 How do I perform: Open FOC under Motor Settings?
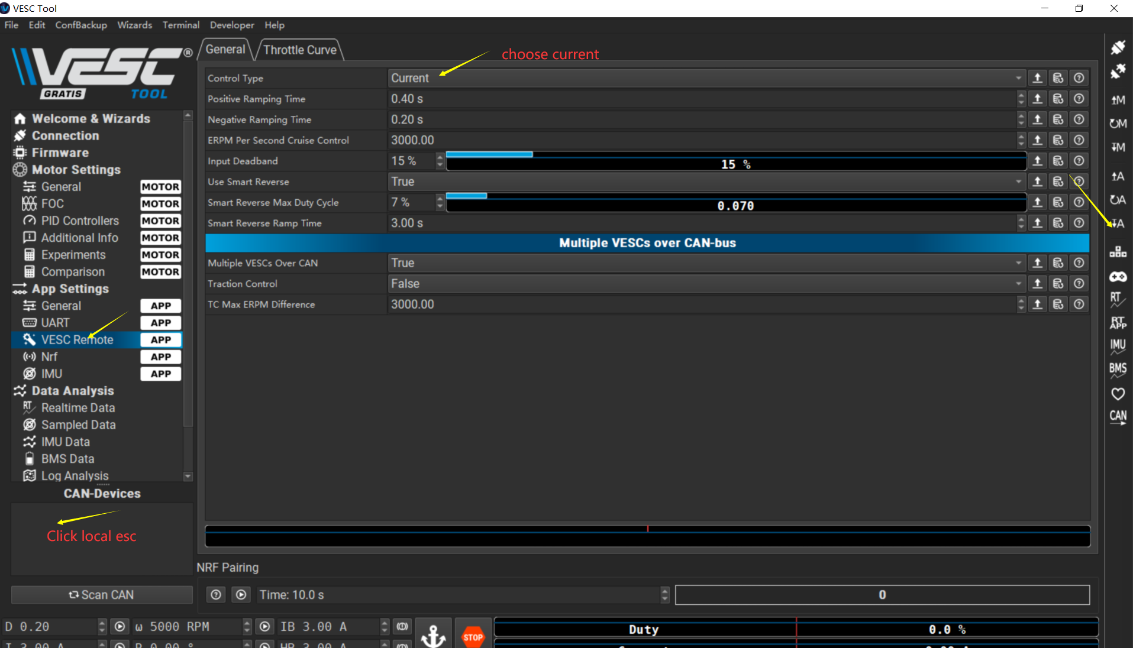[x=53, y=204]
